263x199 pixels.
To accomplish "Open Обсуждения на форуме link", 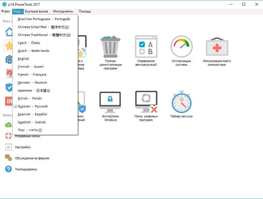I will tap(32, 158).
